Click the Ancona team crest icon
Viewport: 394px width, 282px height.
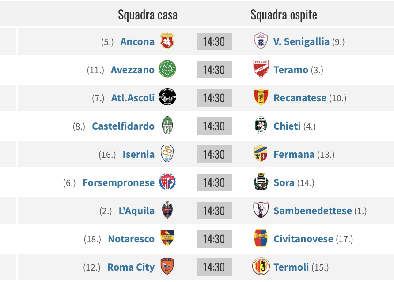(x=167, y=41)
